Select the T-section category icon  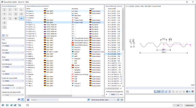click(x=16, y=10)
